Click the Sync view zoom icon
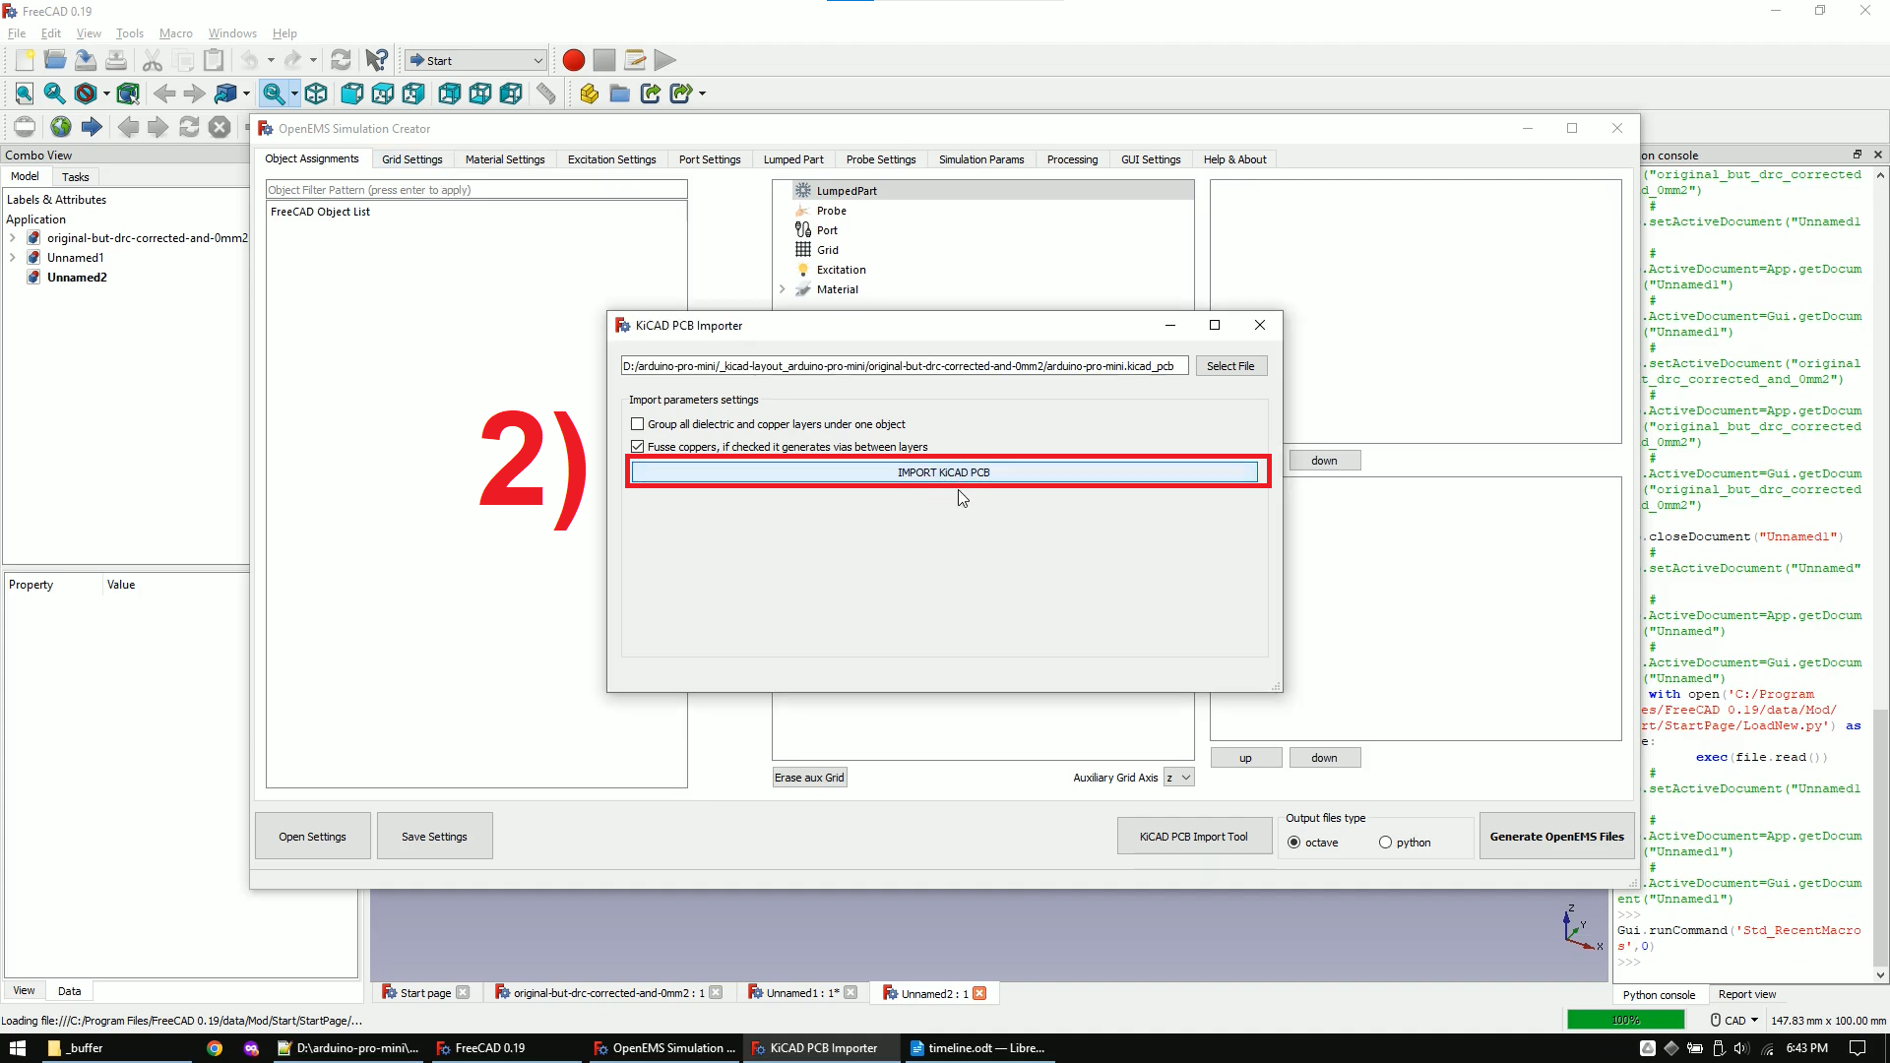 coord(274,94)
